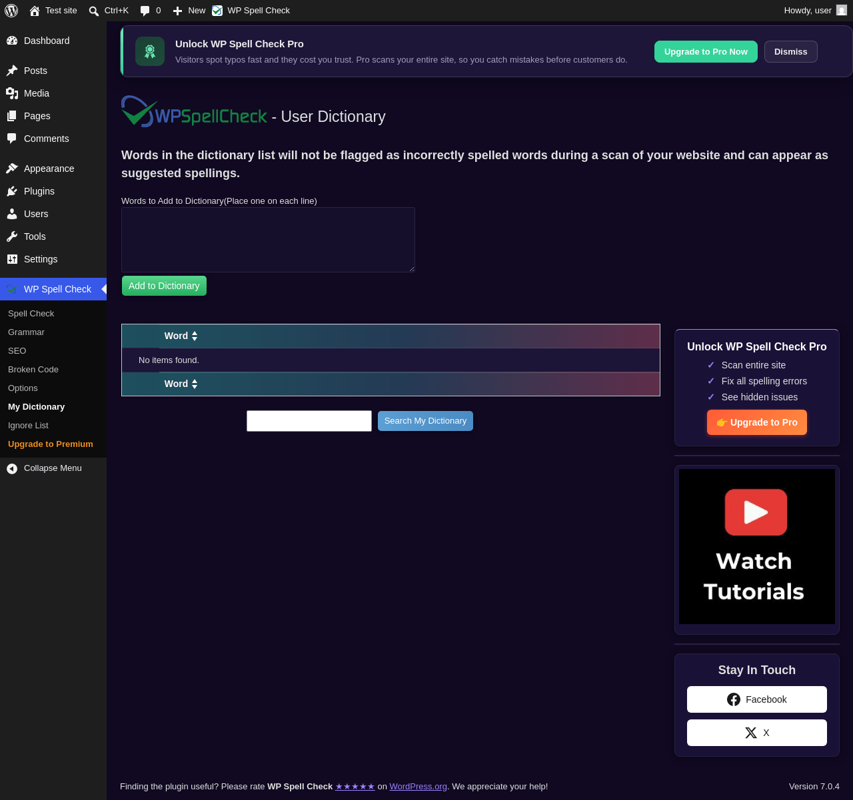Click the Users person icon

click(x=12, y=214)
